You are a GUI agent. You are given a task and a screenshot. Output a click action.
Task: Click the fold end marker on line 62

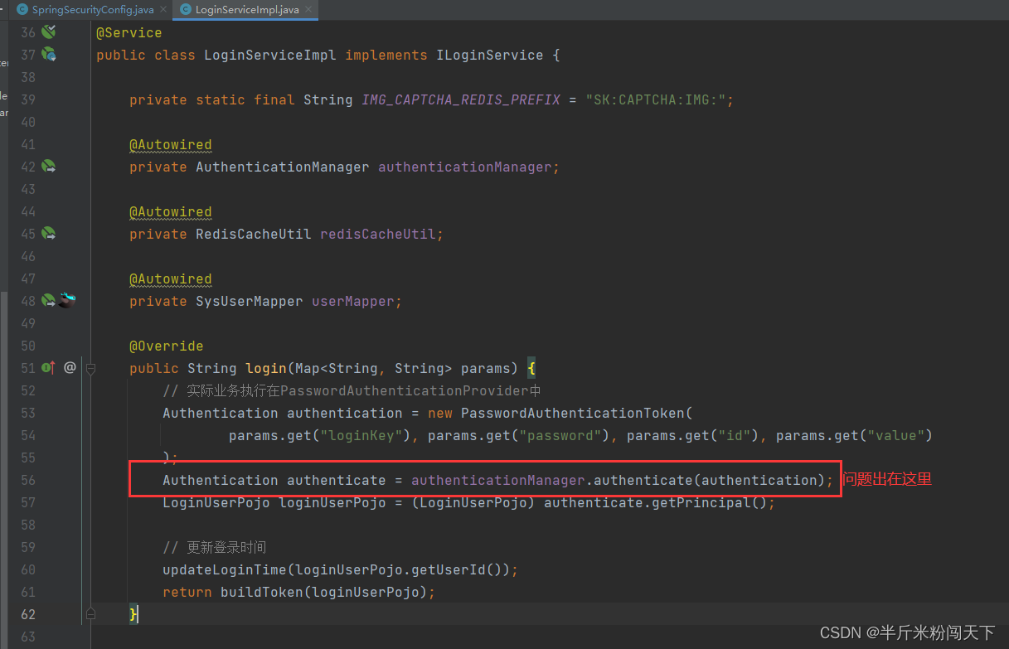(x=91, y=614)
